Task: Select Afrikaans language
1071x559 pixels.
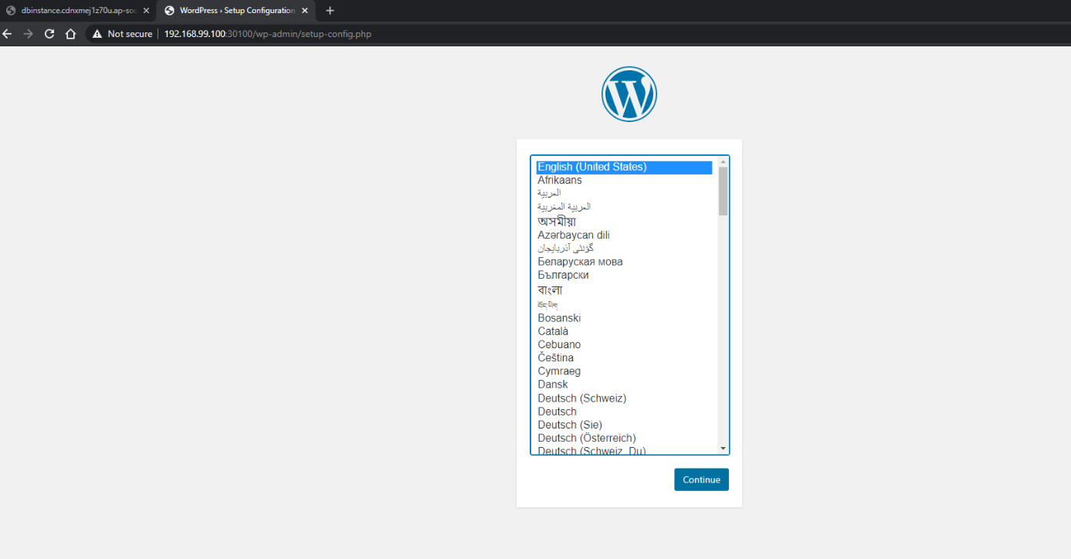Action: (624, 180)
